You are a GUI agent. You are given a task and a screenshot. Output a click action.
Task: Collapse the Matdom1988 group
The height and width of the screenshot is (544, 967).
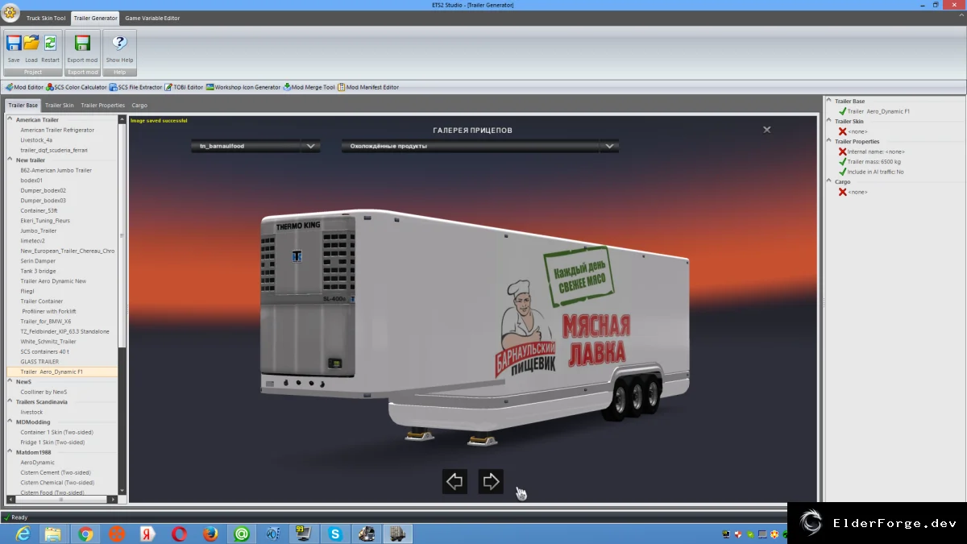pos(10,452)
